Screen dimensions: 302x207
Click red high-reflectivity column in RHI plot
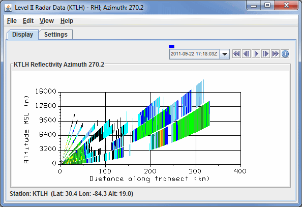(x=162, y=138)
